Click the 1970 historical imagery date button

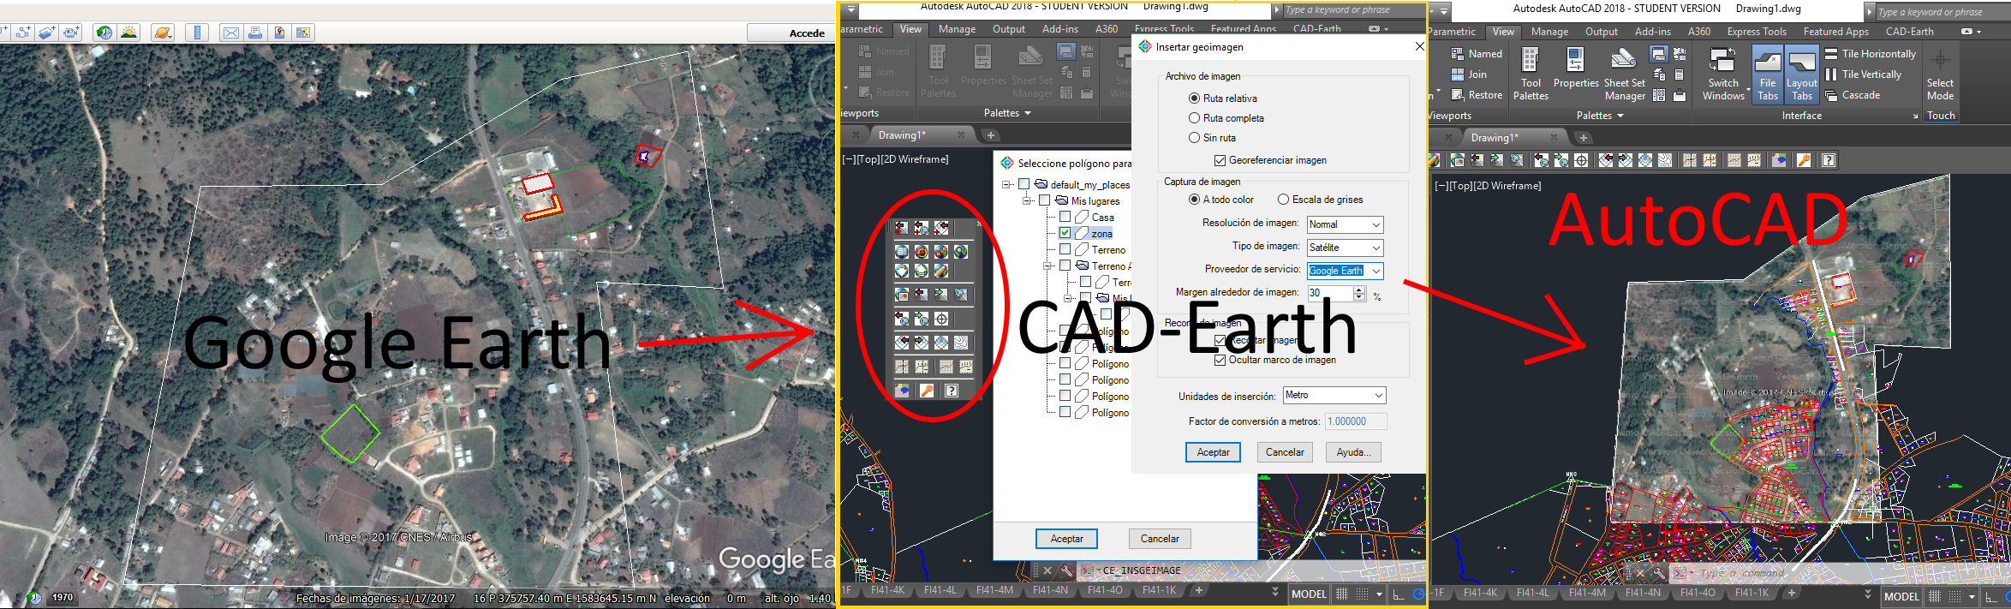tap(63, 597)
